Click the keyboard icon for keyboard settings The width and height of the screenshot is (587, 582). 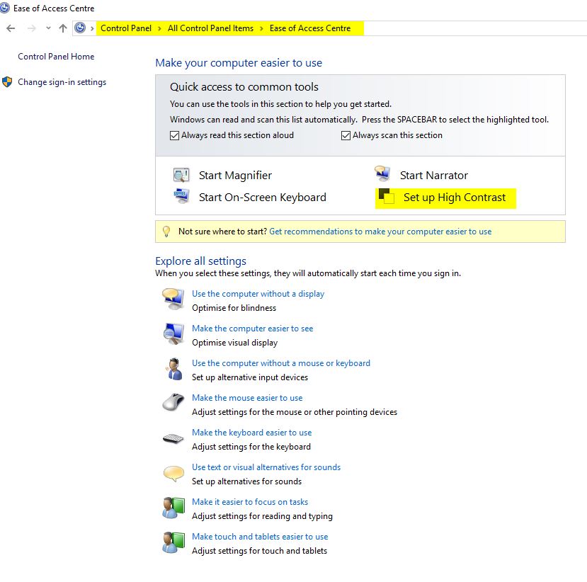pos(173,438)
